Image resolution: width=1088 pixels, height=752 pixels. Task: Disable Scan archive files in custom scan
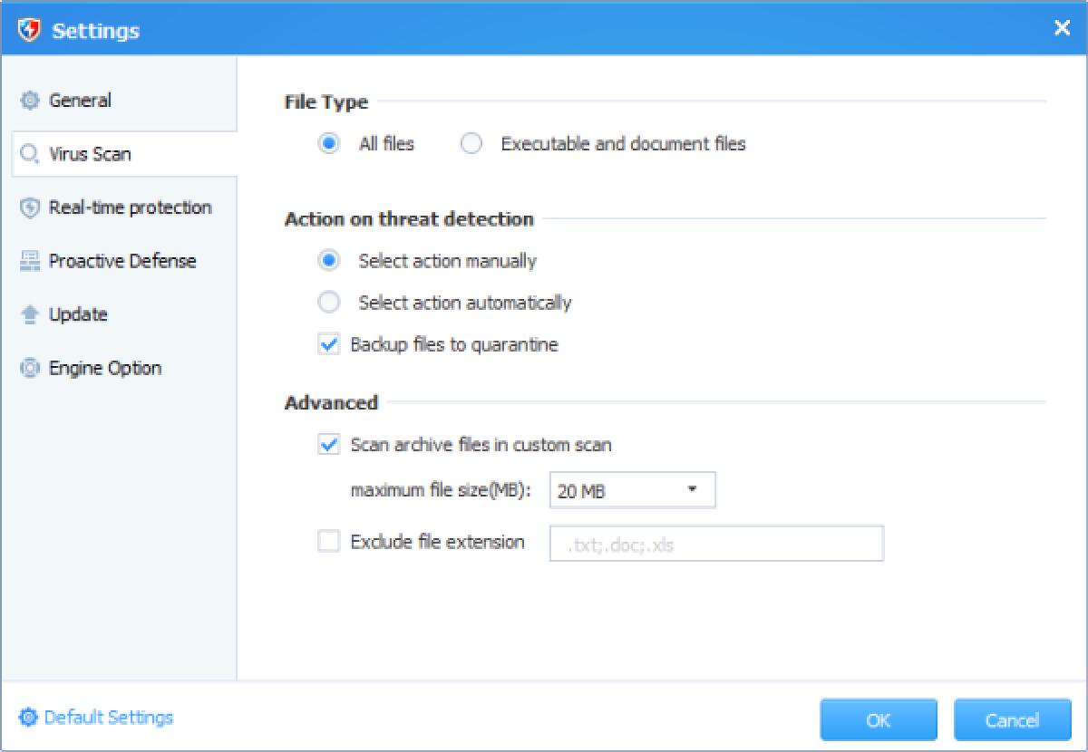(329, 445)
